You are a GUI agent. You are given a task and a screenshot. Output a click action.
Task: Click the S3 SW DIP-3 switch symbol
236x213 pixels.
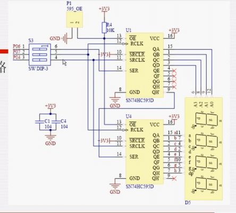(40, 54)
